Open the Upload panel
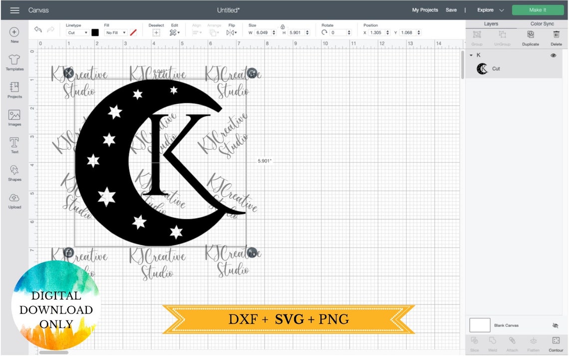The image size is (569, 356). click(14, 201)
